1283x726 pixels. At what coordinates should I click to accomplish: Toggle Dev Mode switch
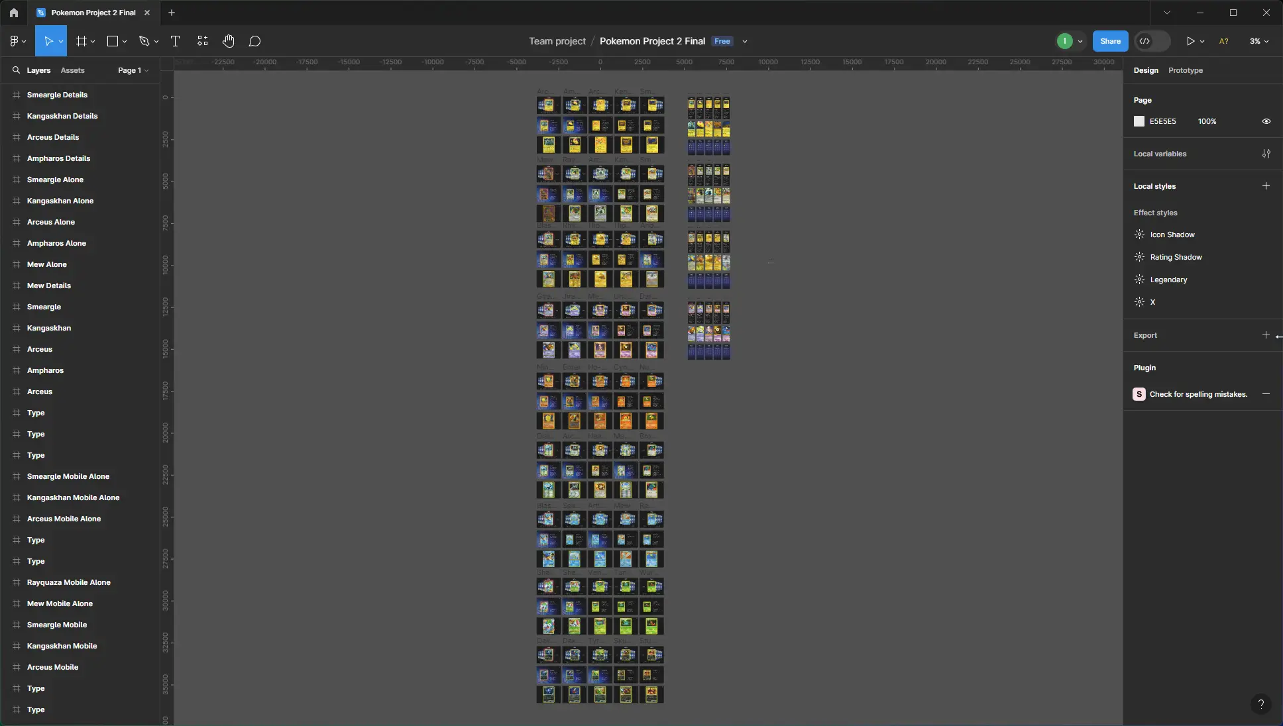click(1152, 41)
